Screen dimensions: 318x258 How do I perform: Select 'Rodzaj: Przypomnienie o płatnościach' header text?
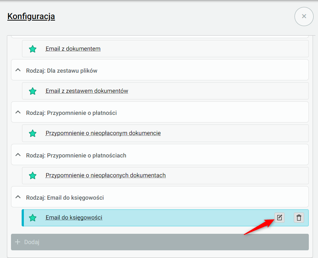coord(76,156)
